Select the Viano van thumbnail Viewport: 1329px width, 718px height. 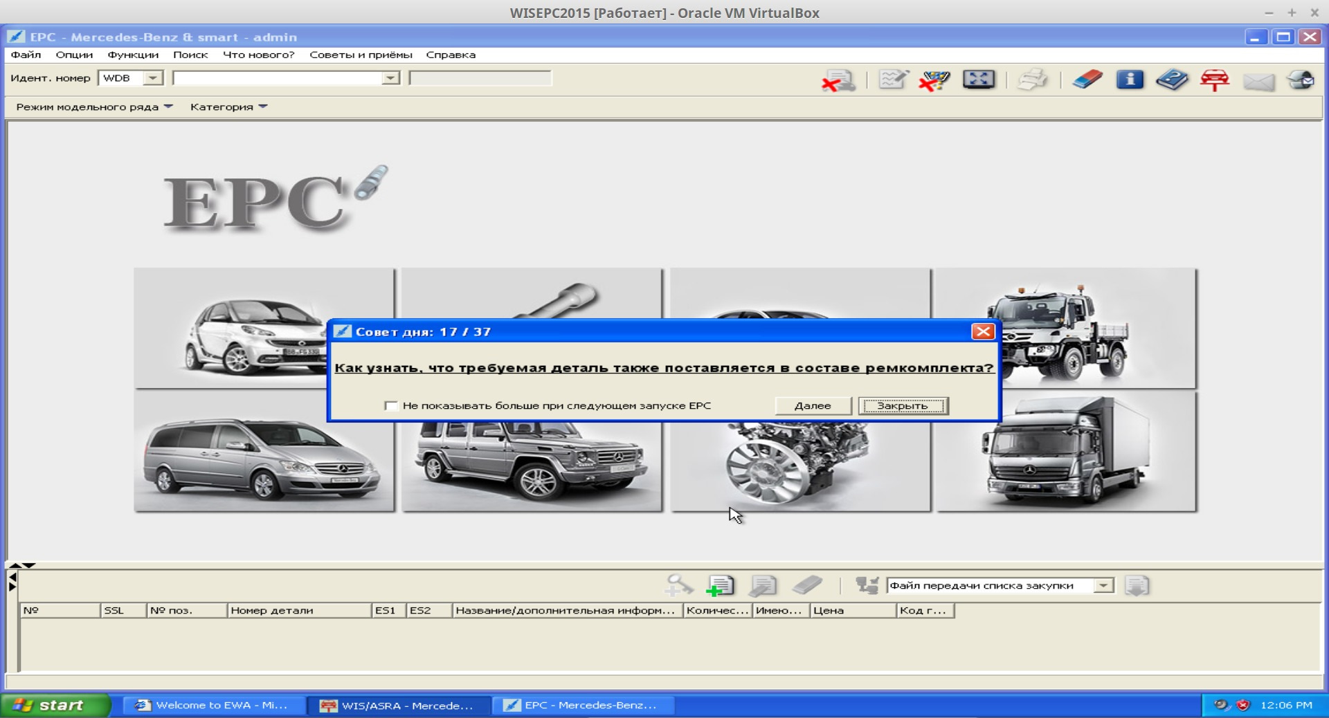[x=264, y=452]
